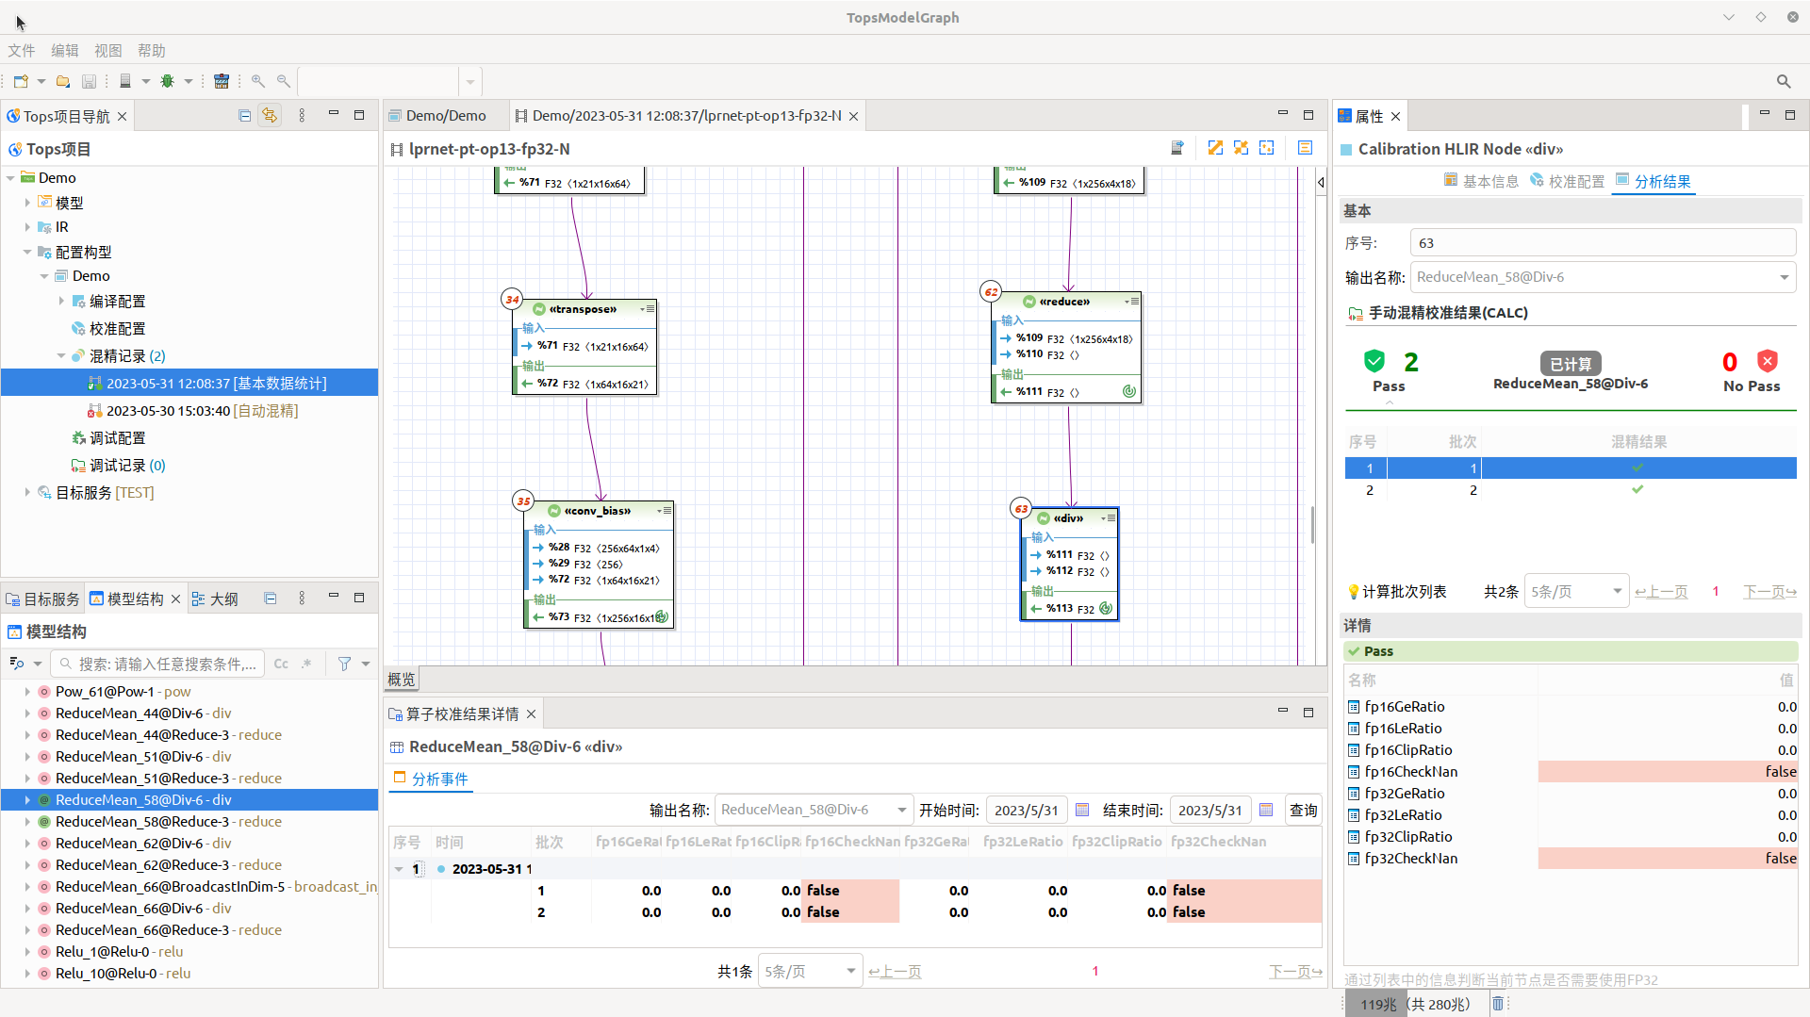Open end date calendar picker icon
1810x1017 pixels.
pos(1266,810)
